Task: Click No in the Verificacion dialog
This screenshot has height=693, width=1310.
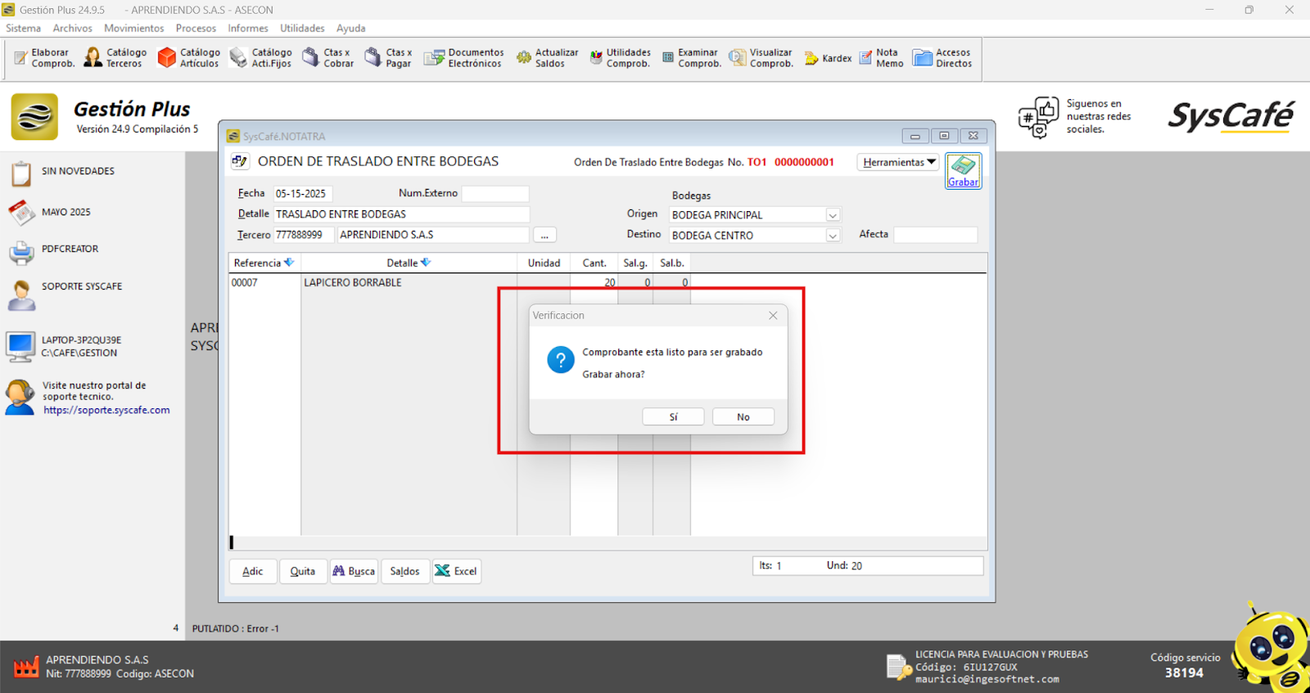Action: (x=743, y=417)
